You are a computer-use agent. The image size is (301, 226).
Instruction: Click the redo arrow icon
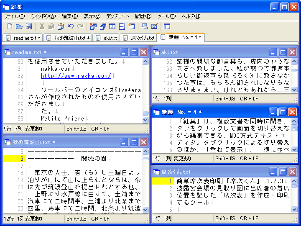[80, 26]
